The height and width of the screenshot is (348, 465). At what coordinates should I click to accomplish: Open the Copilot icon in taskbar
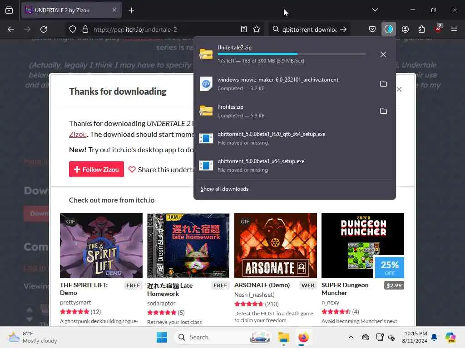(450, 337)
